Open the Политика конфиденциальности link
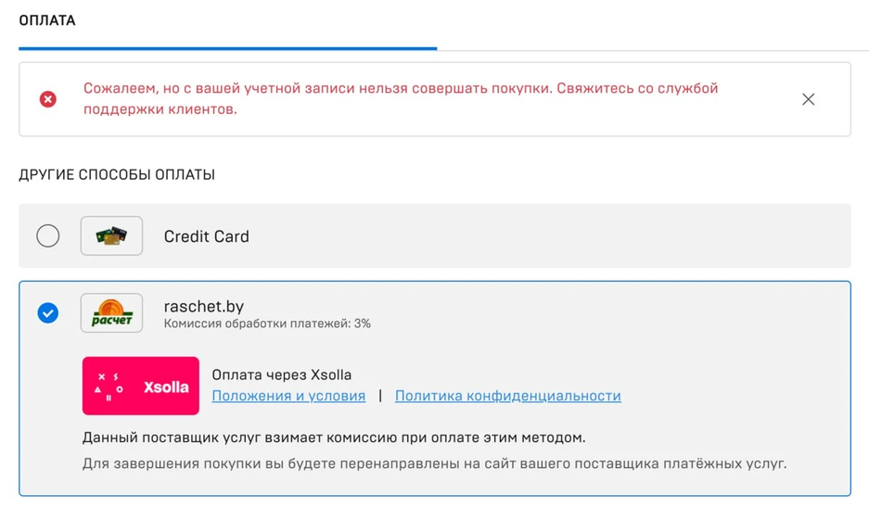The image size is (869, 507). pyautogui.click(x=507, y=396)
